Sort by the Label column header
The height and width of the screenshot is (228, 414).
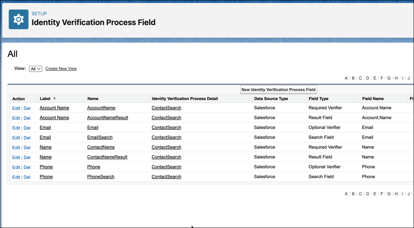tap(45, 98)
